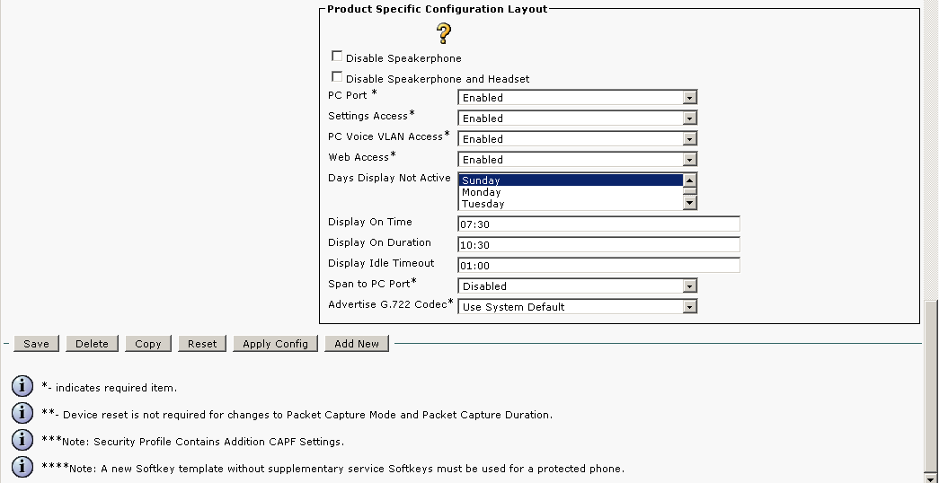Click the Add New button
Image resolution: width=939 pixels, height=483 pixels.
point(357,344)
